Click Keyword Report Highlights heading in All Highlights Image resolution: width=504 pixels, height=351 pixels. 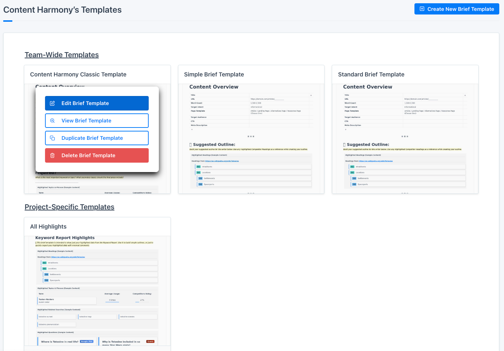(x=65, y=238)
